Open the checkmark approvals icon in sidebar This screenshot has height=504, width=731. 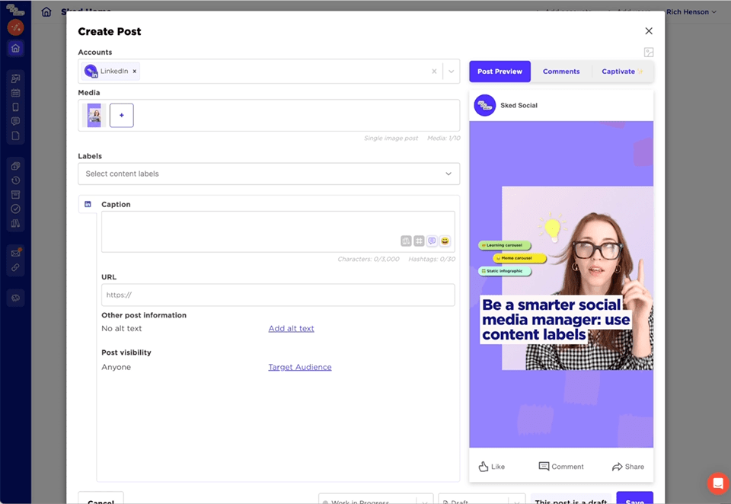coord(15,209)
